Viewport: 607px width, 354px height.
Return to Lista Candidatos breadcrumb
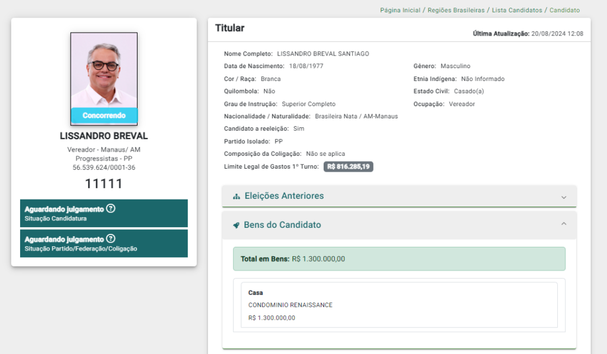click(x=517, y=10)
